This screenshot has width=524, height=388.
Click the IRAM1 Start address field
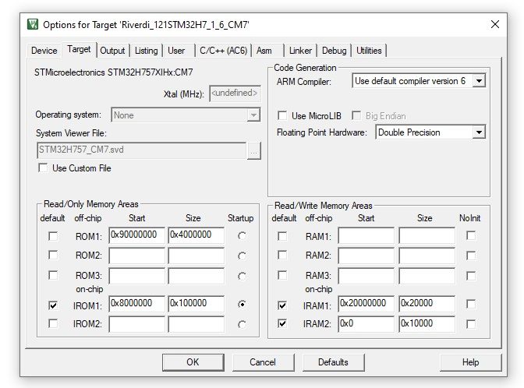366,304
